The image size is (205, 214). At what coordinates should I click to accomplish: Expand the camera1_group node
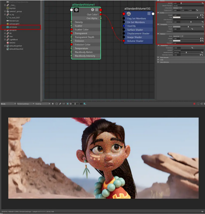[x=5, y=11]
